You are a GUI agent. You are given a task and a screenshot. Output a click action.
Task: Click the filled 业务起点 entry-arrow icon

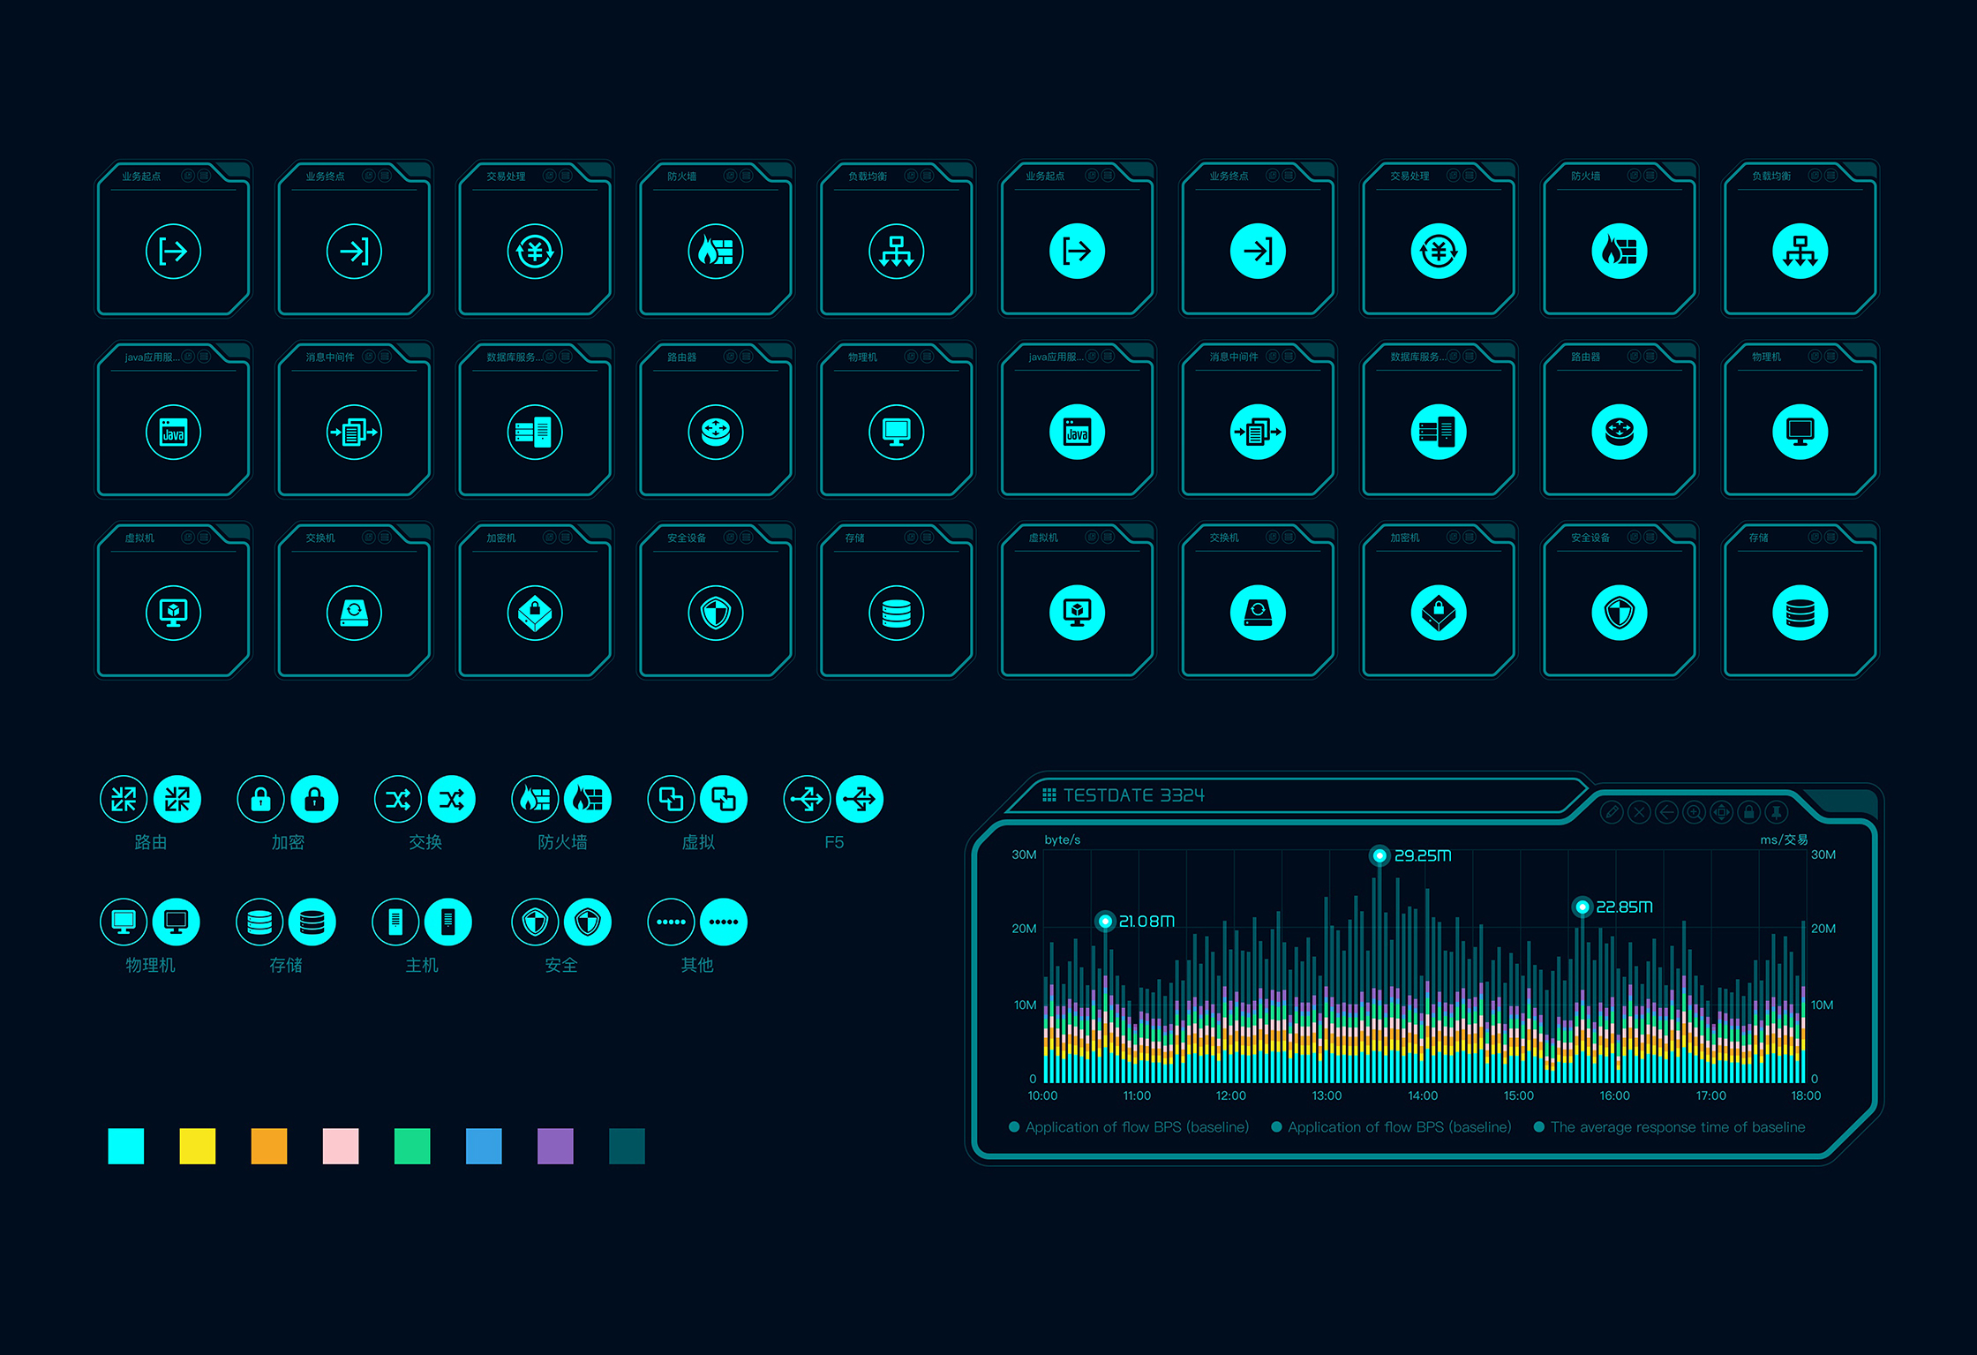pos(1077,252)
